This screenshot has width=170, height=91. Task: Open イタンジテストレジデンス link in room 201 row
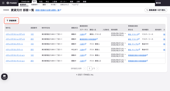[x=15, y=39]
